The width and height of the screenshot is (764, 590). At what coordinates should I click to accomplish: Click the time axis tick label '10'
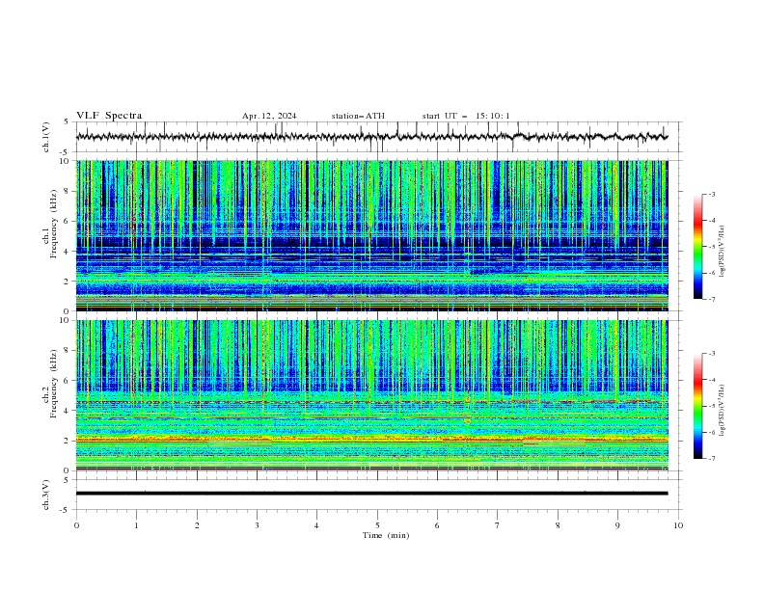click(678, 525)
